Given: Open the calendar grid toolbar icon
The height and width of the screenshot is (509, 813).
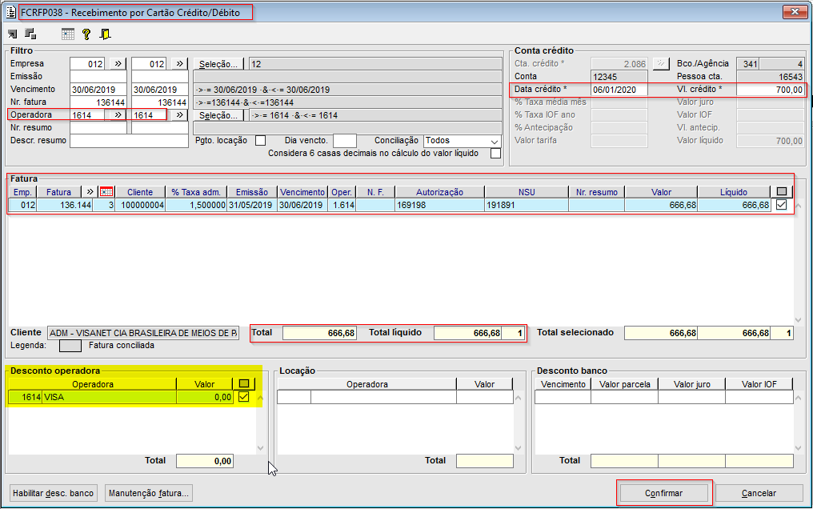Looking at the screenshot, I should [68, 34].
